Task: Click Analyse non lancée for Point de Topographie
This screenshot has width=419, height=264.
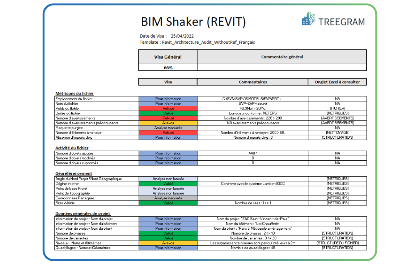Action: 168,193
